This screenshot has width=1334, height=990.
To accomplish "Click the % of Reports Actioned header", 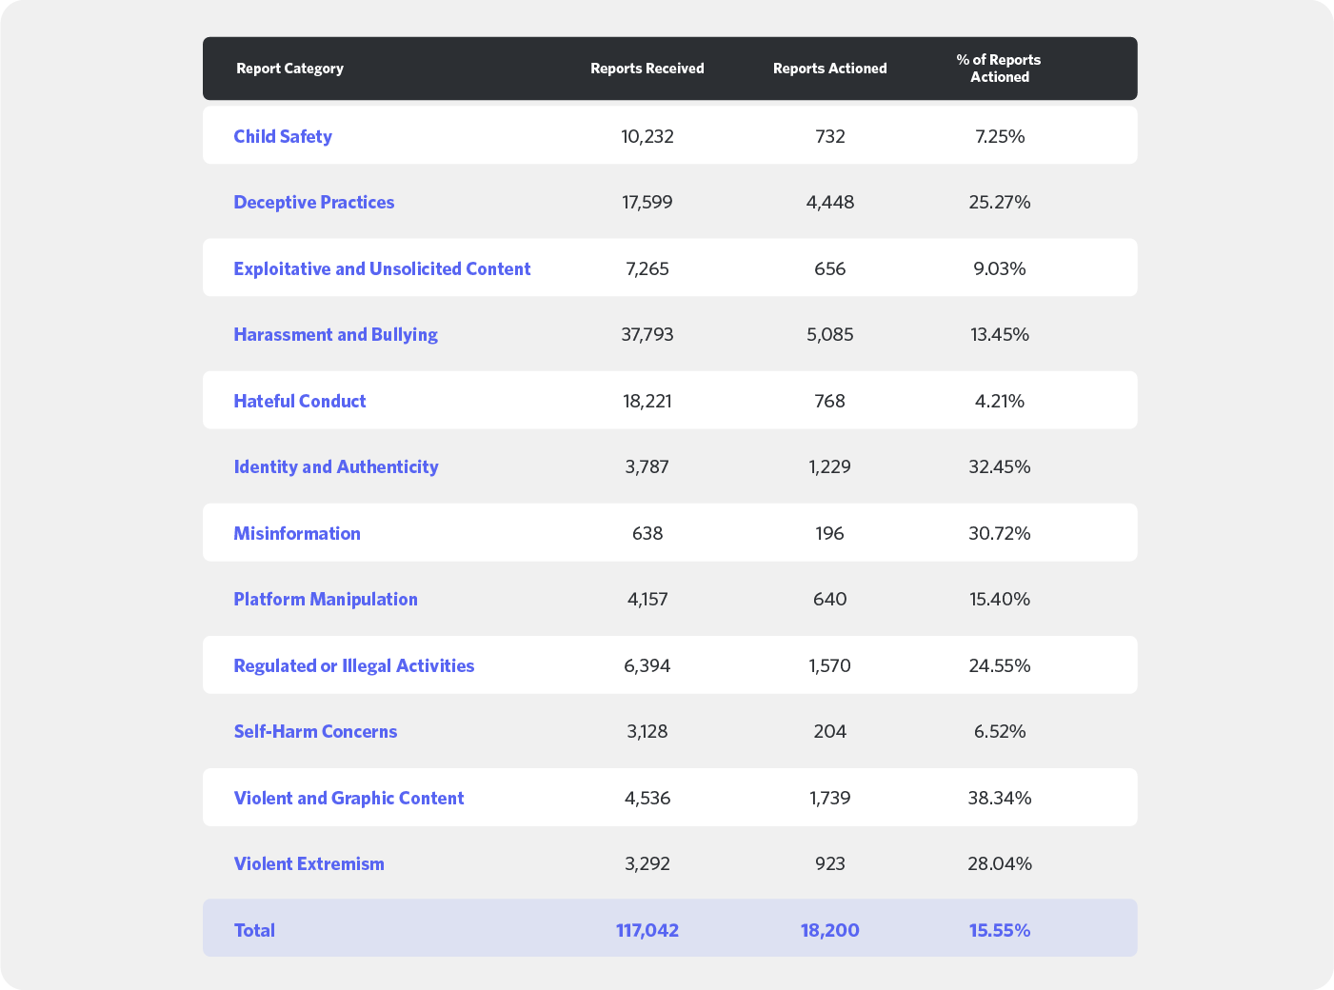I will pyautogui.click(x=999, y=69).
